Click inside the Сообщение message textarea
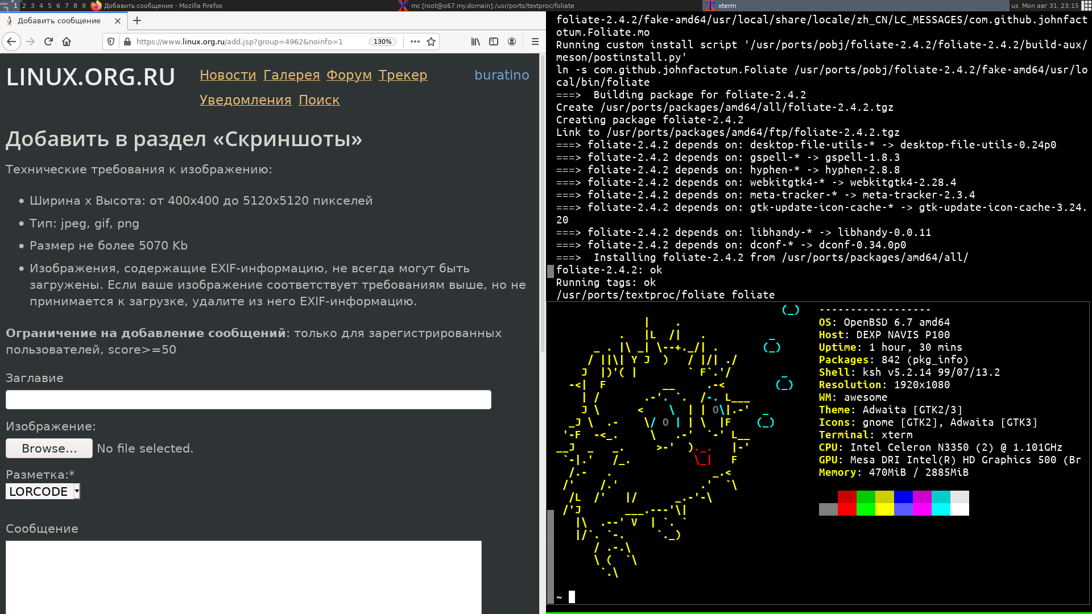 point(243,577)
